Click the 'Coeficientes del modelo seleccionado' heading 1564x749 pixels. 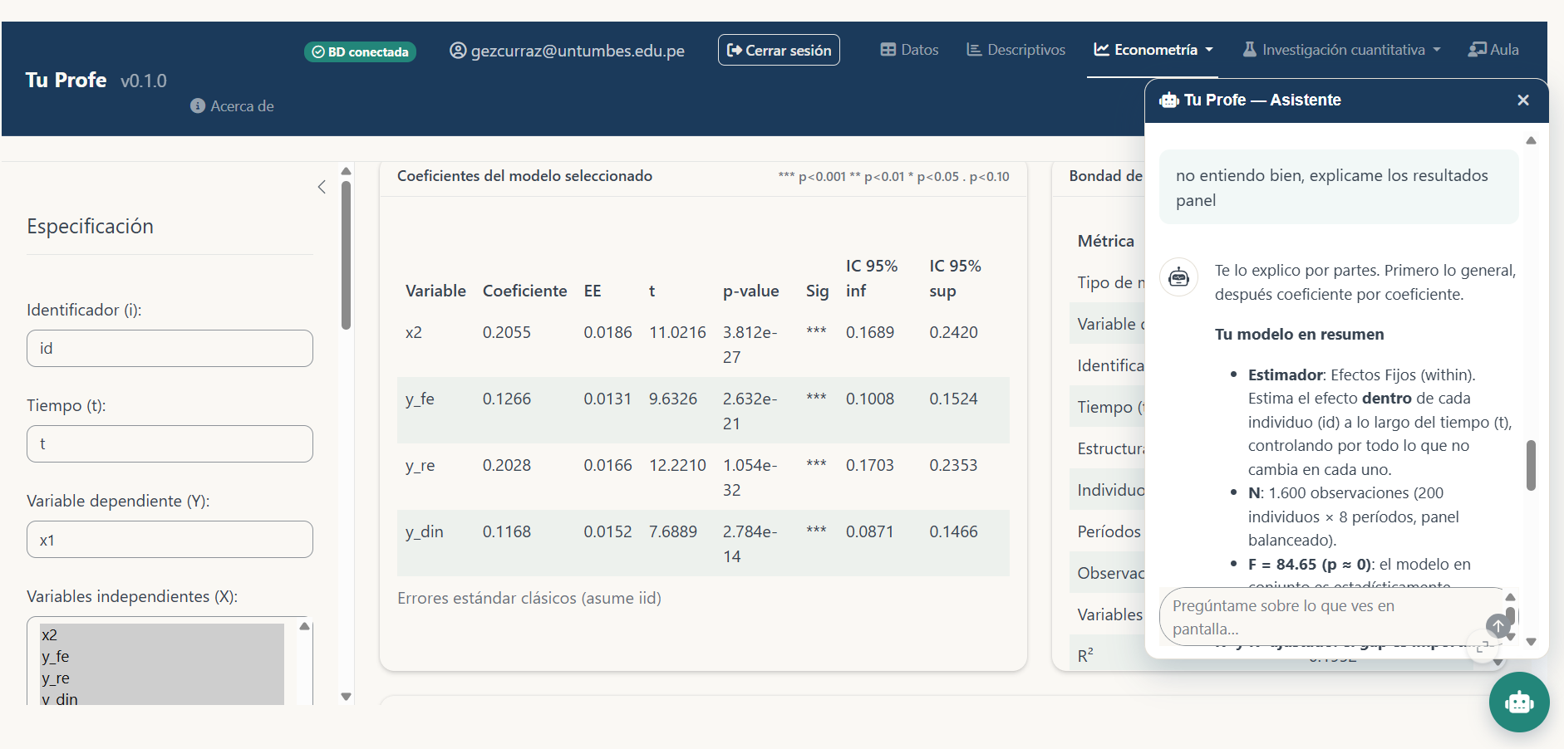[x=524, y=176]
